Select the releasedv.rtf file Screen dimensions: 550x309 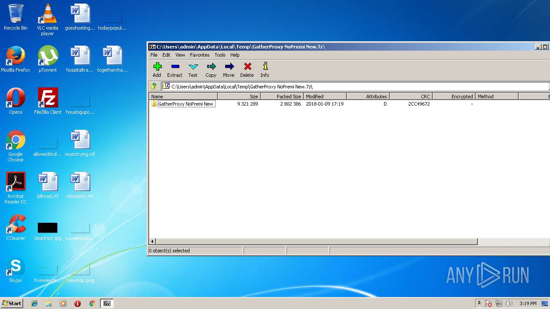(80, 185)
